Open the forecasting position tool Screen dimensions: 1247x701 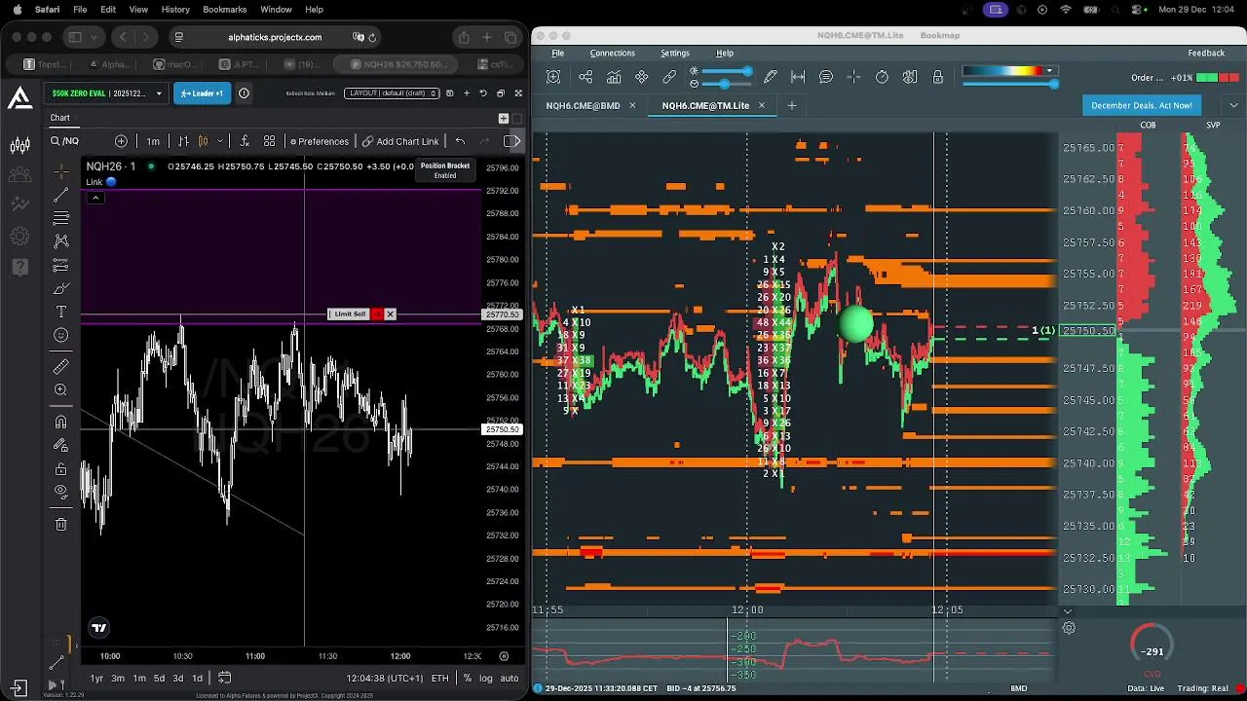[60, 265]
